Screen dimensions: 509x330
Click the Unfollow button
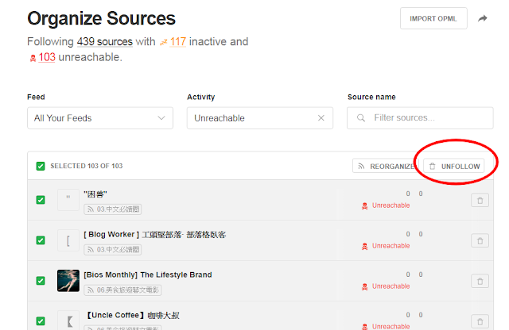pyautogui.click(x=454, y=166)
